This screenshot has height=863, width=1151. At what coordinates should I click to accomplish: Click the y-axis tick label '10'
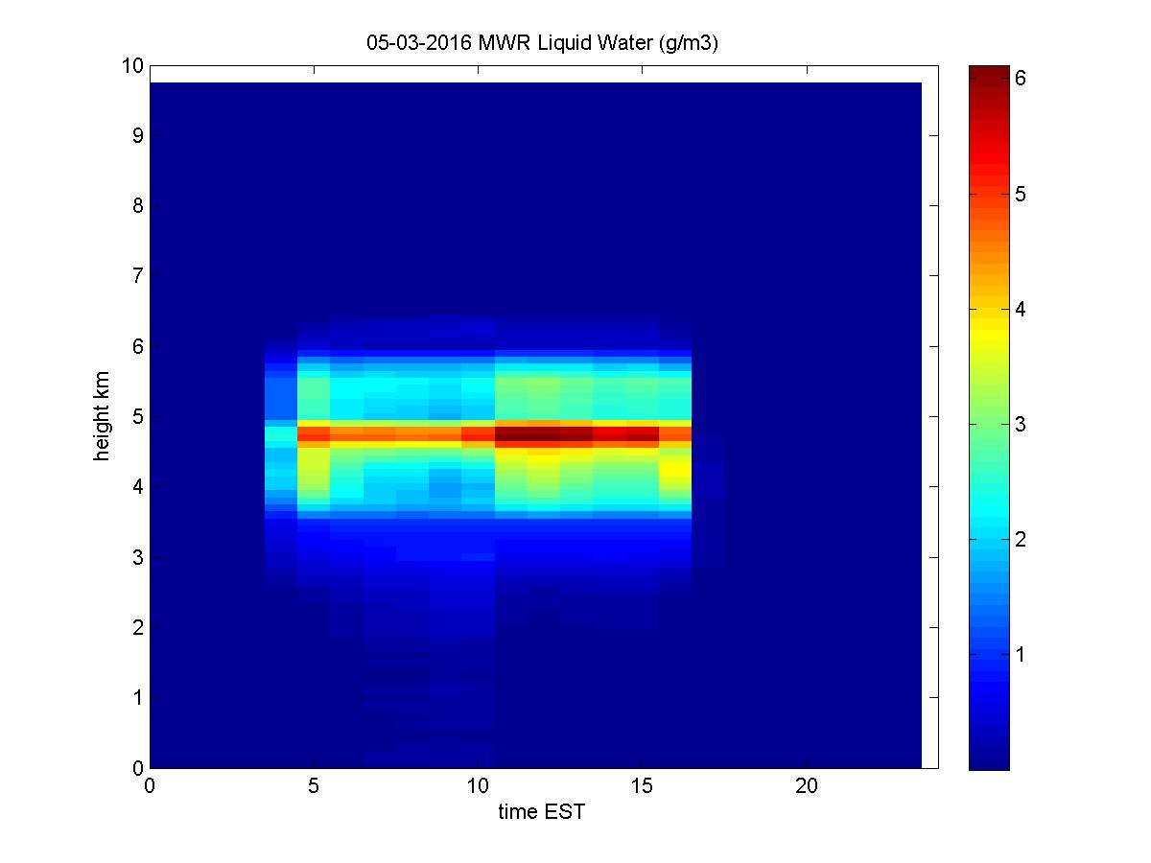(132, 65)
